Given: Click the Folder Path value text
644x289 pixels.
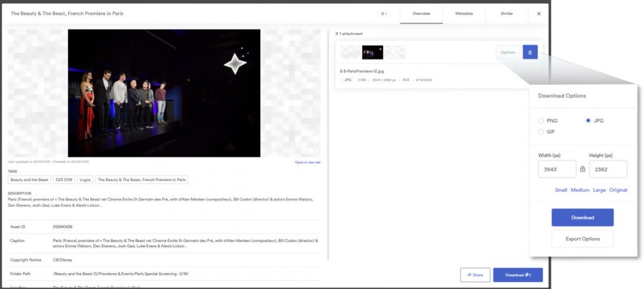Looking at the screenshot, I should pyautogui.click(x=120, y=273).
